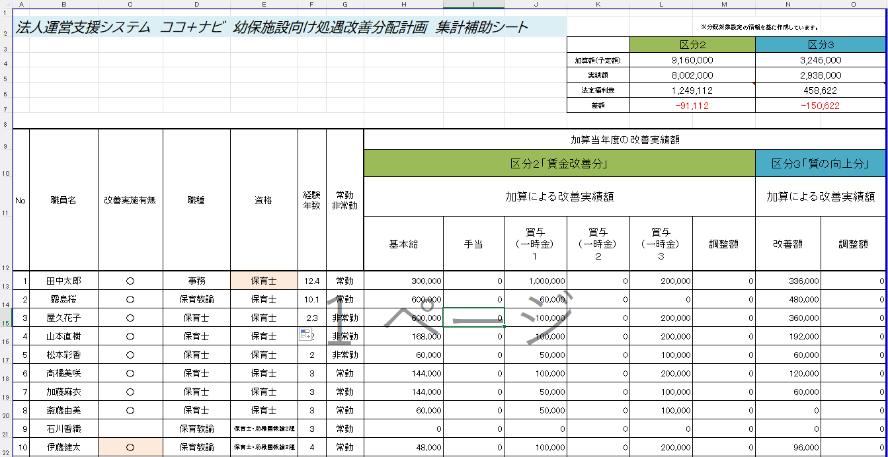Image resolution: width=888 pixels, height=457 pixels.
Task: Click the title cell 法人運営支援システム ココ+ナビ
Action: [290, 27]
